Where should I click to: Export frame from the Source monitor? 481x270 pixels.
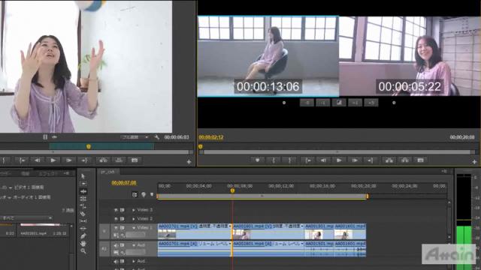click(x=135, y=160)
